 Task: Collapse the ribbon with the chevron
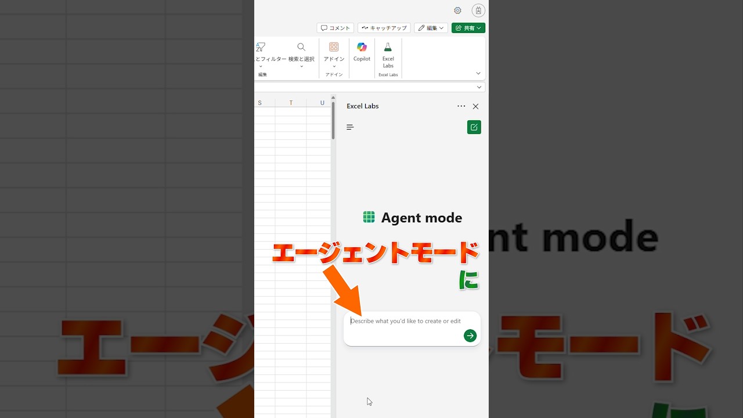[x=478, y=73]
